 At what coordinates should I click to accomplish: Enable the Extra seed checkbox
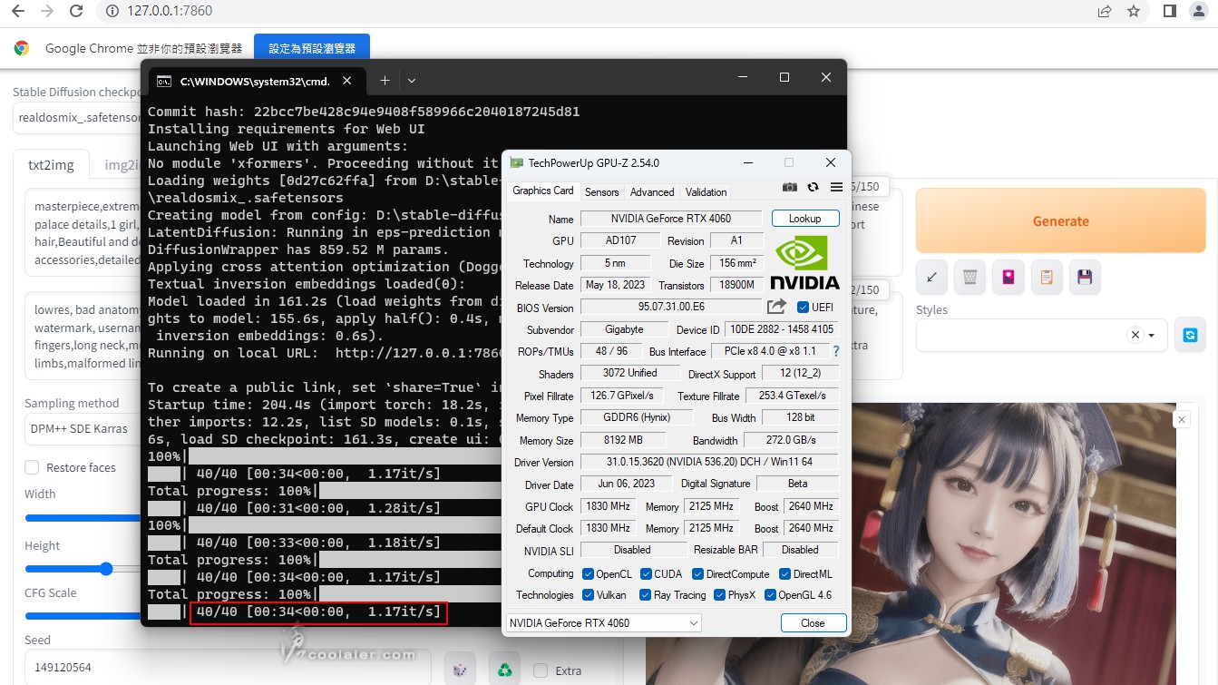[x=541, y=670]
